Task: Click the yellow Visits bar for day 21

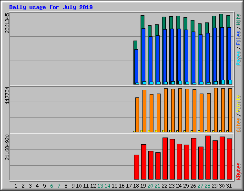Action: [x=156, y=131]
